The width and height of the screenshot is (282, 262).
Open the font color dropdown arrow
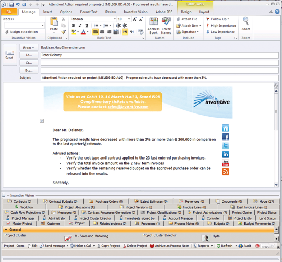pos(88,32)
